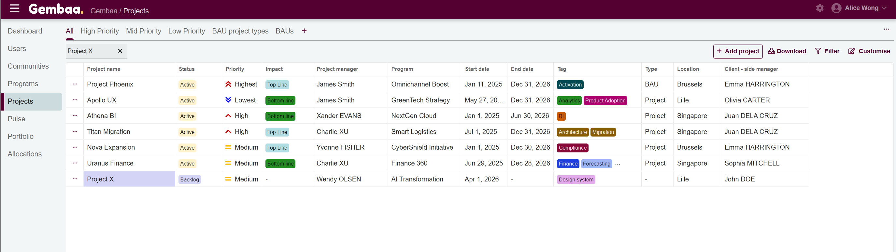Clear the Project X search with X icon
The height and width of the screenshot is (252, 896).
point(120,51)
